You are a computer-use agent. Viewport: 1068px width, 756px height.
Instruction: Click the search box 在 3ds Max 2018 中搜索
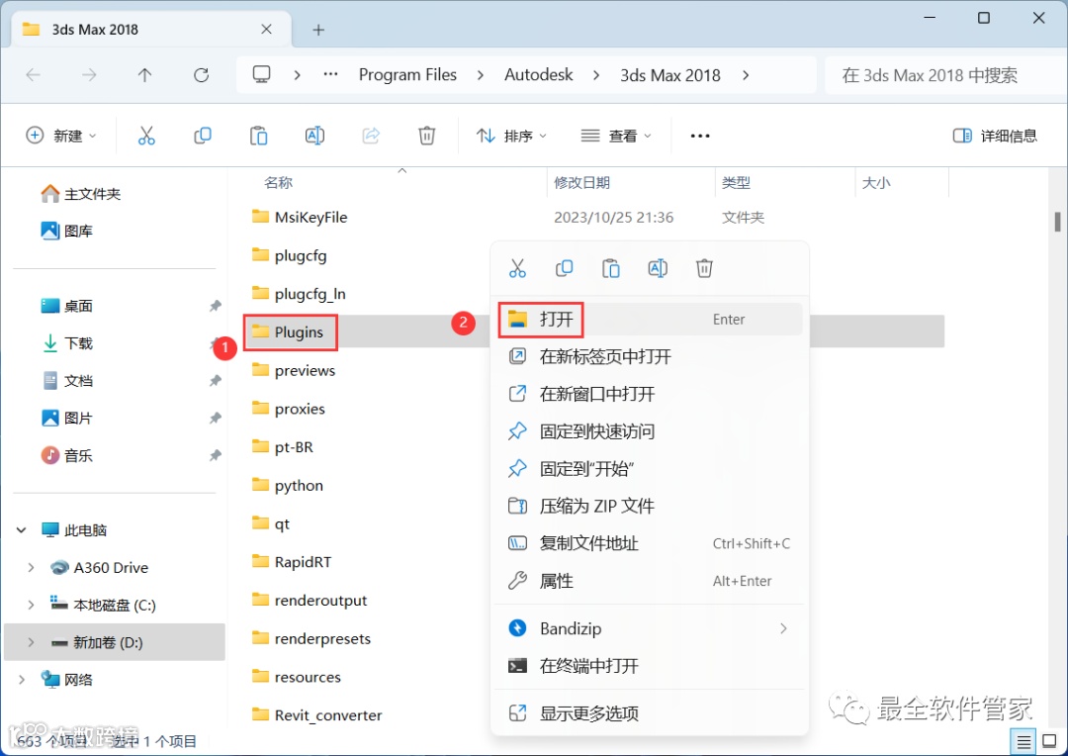point(945,75)
